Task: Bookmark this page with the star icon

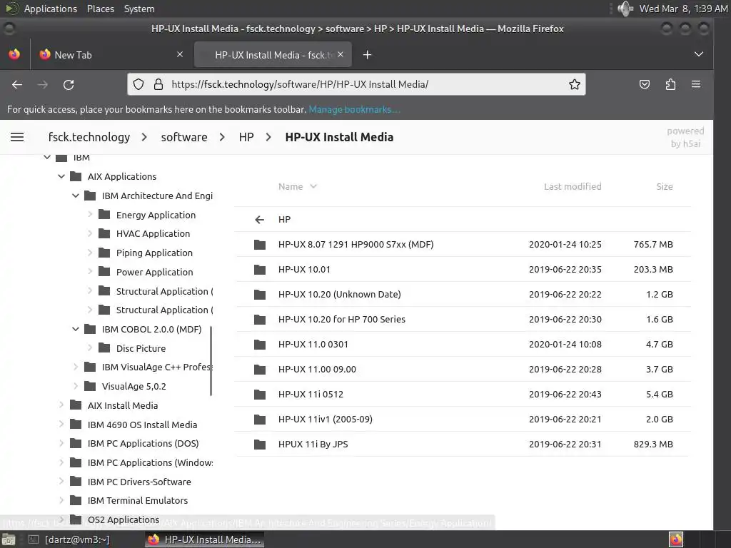Action: (575, 84)
